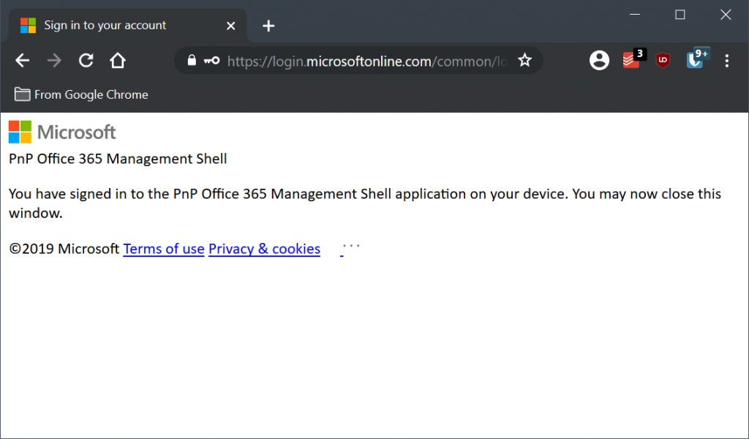
Task: Click the login.microsoftonline.com address field
Action: click(x=367, y=61)
